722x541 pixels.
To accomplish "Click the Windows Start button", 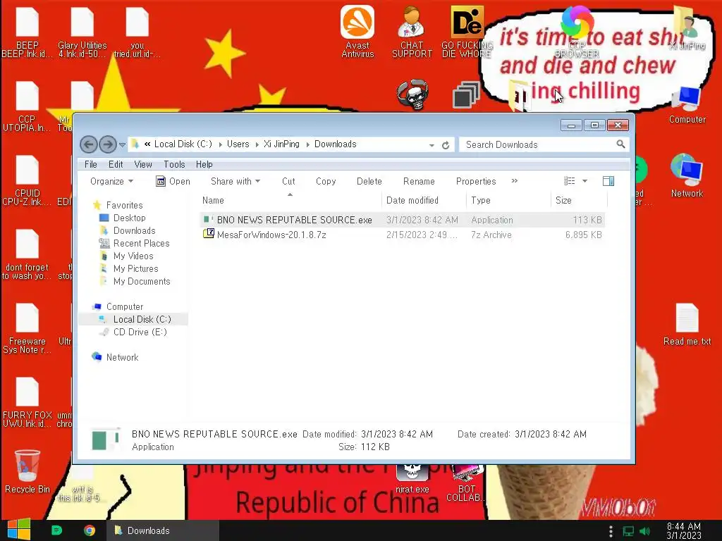I will [x=18, y=530].
